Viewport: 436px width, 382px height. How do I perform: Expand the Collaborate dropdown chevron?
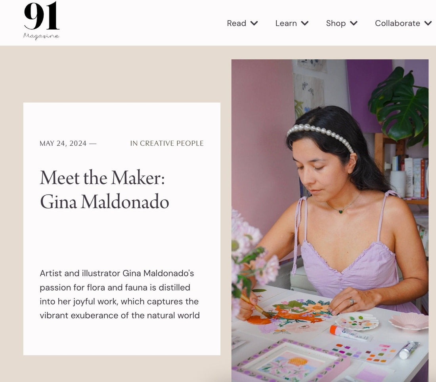pyautogui.click(x=428, y=23)
